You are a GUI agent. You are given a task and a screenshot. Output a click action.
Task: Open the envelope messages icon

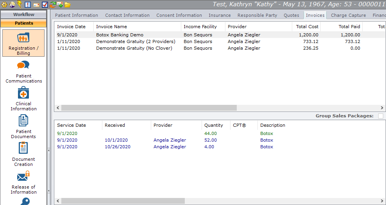36,5
